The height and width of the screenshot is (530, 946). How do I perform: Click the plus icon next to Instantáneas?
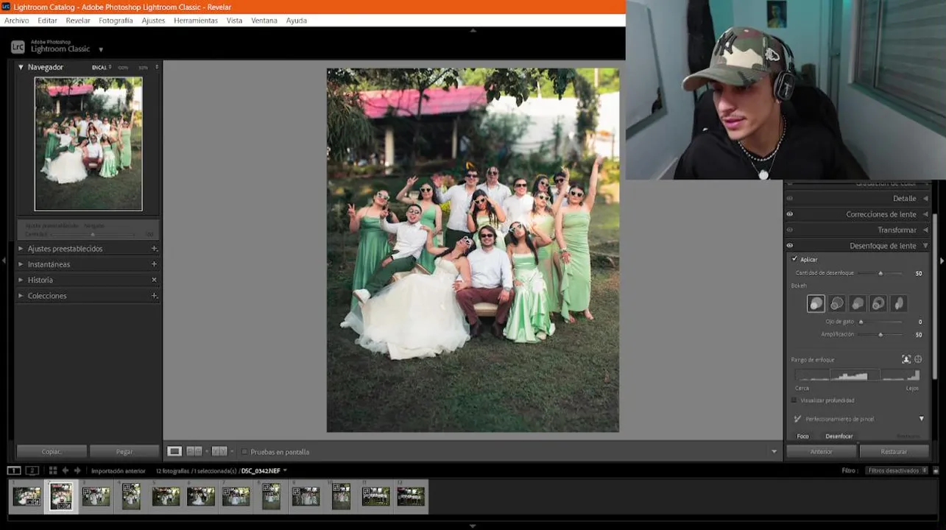point(154,264)
